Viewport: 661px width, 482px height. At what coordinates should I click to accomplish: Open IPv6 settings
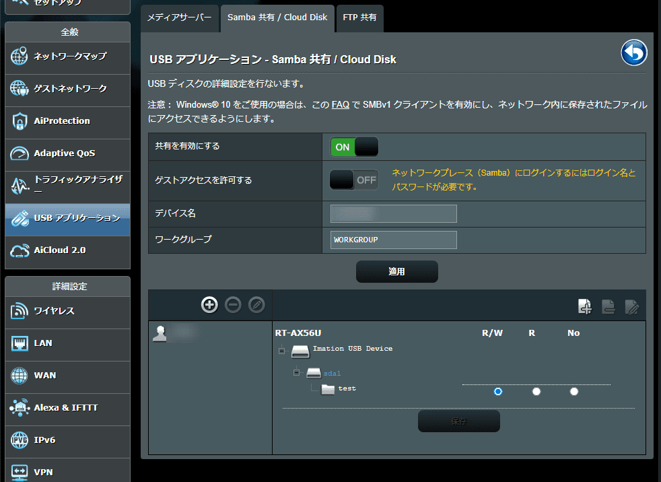[x=67, y=441]
